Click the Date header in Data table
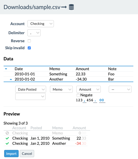The image size is (138, 159). (x=19, y=69)
